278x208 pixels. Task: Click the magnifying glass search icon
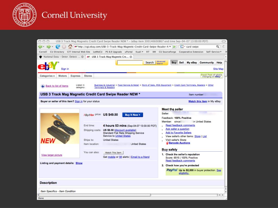[217, 47]
